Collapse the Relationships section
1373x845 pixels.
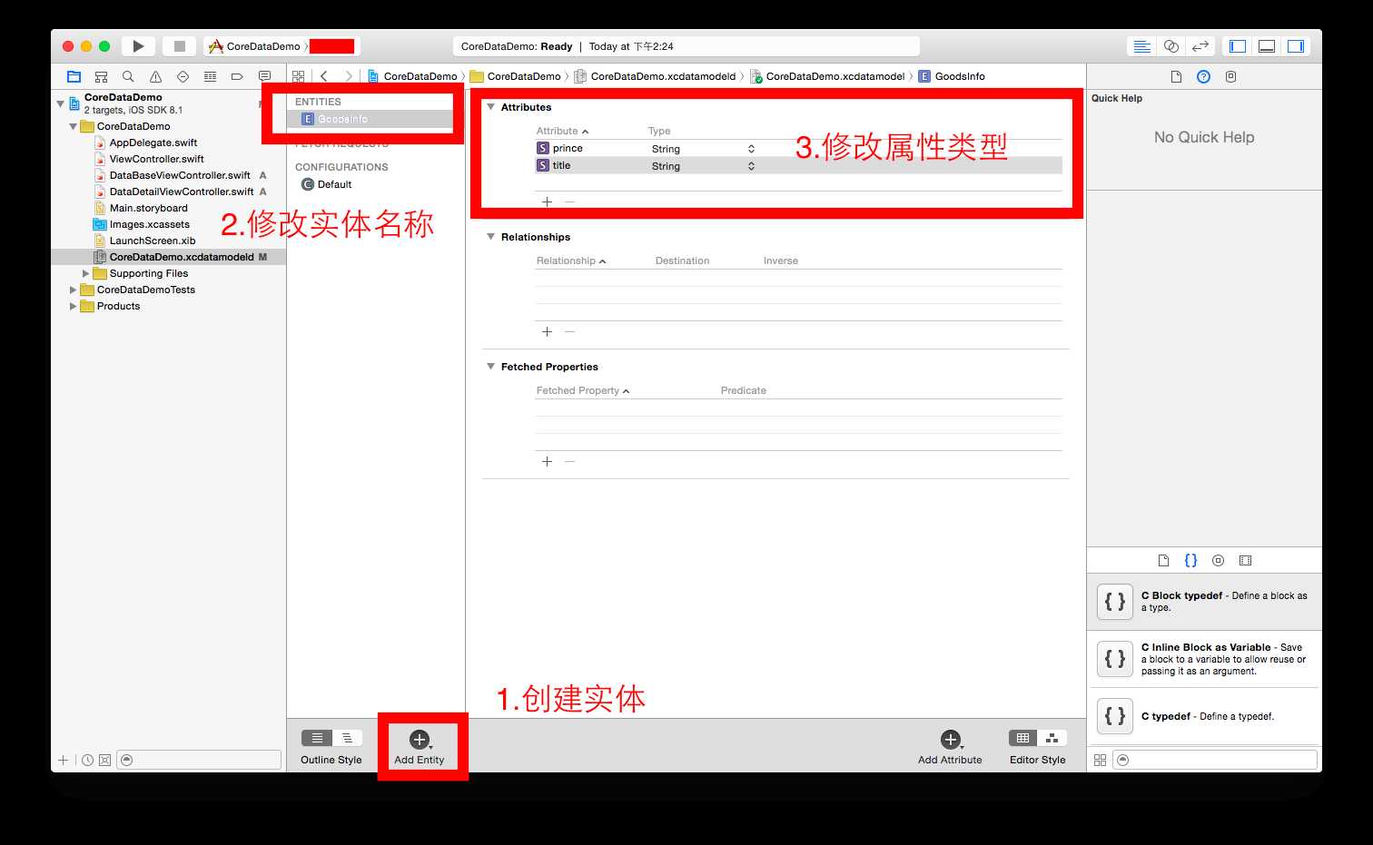tap(490, 237)
